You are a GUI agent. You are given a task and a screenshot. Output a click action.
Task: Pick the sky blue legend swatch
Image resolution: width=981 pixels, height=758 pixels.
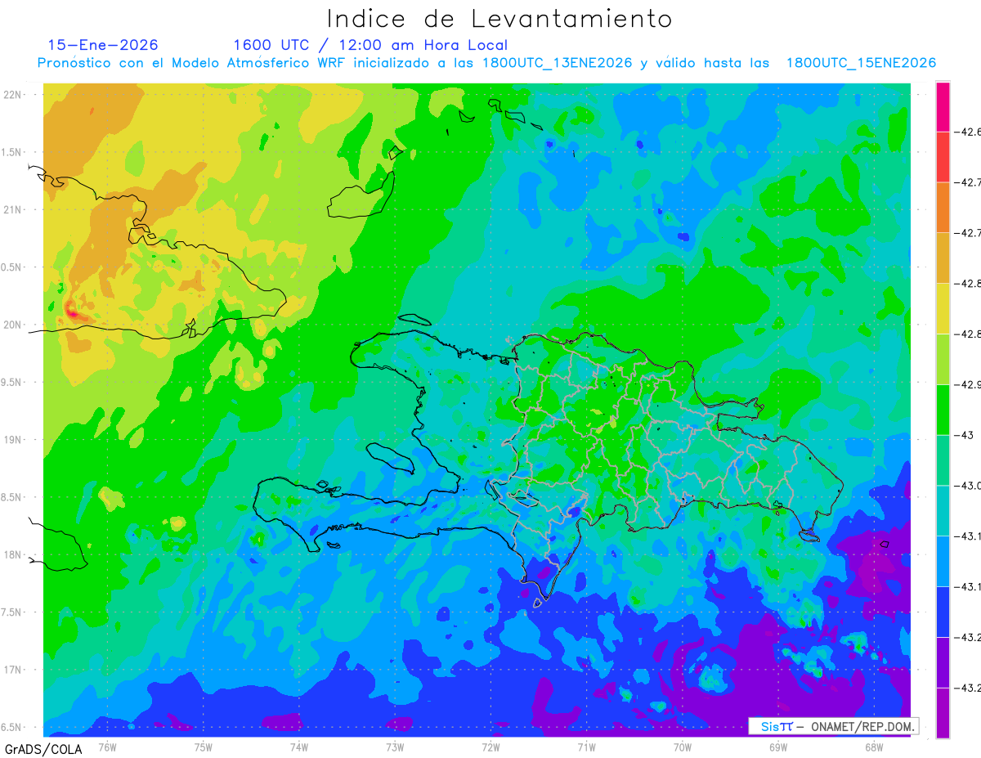pos(943,561)
